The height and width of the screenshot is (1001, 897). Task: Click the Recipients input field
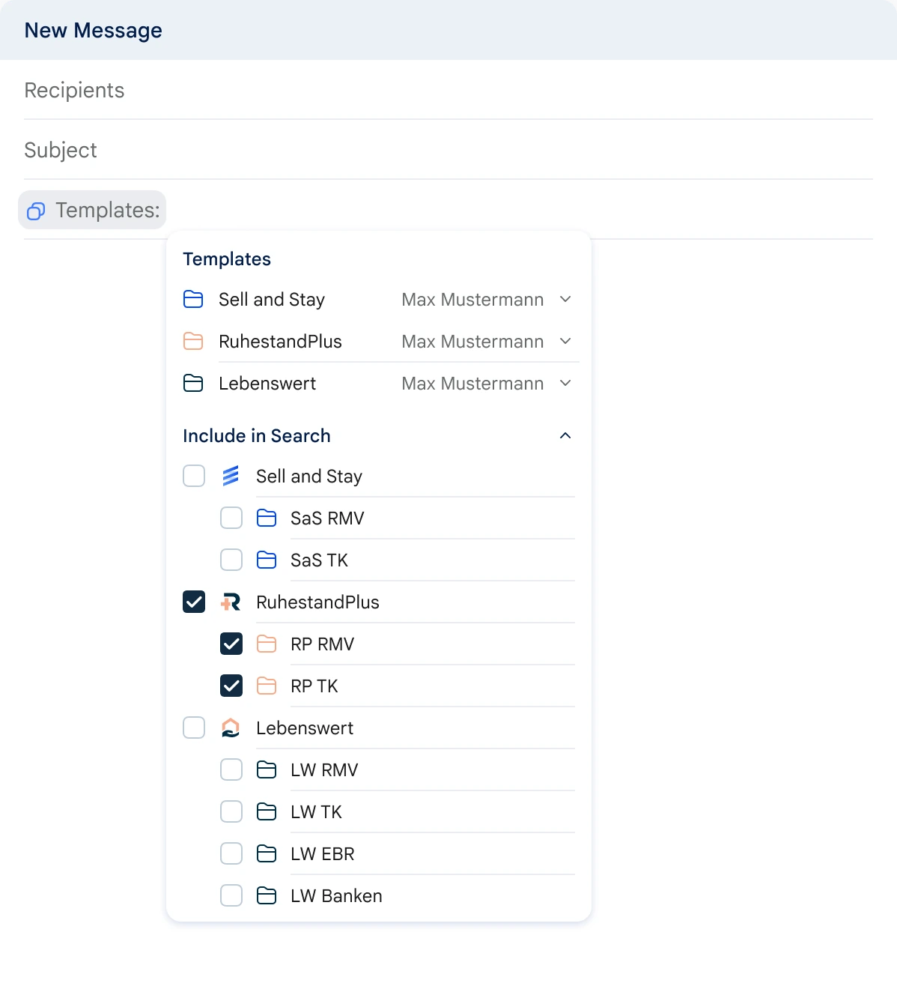pyautogui.click(x=448, y=90)
